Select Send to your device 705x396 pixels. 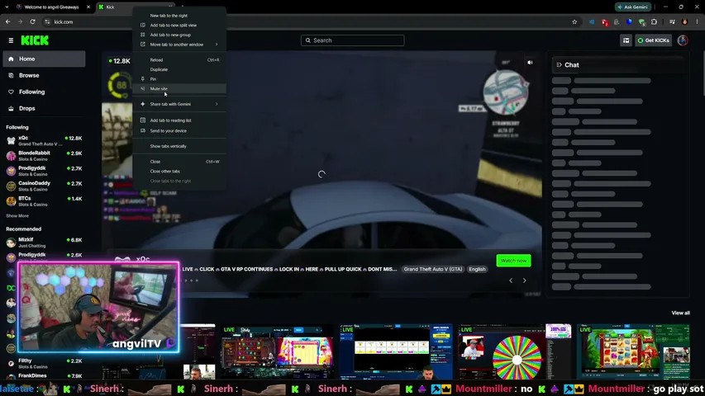(x=179, y=130)
